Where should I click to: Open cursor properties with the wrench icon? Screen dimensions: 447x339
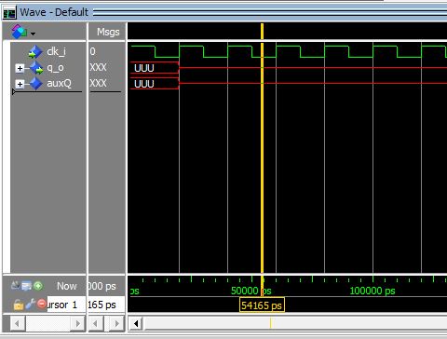31,305
